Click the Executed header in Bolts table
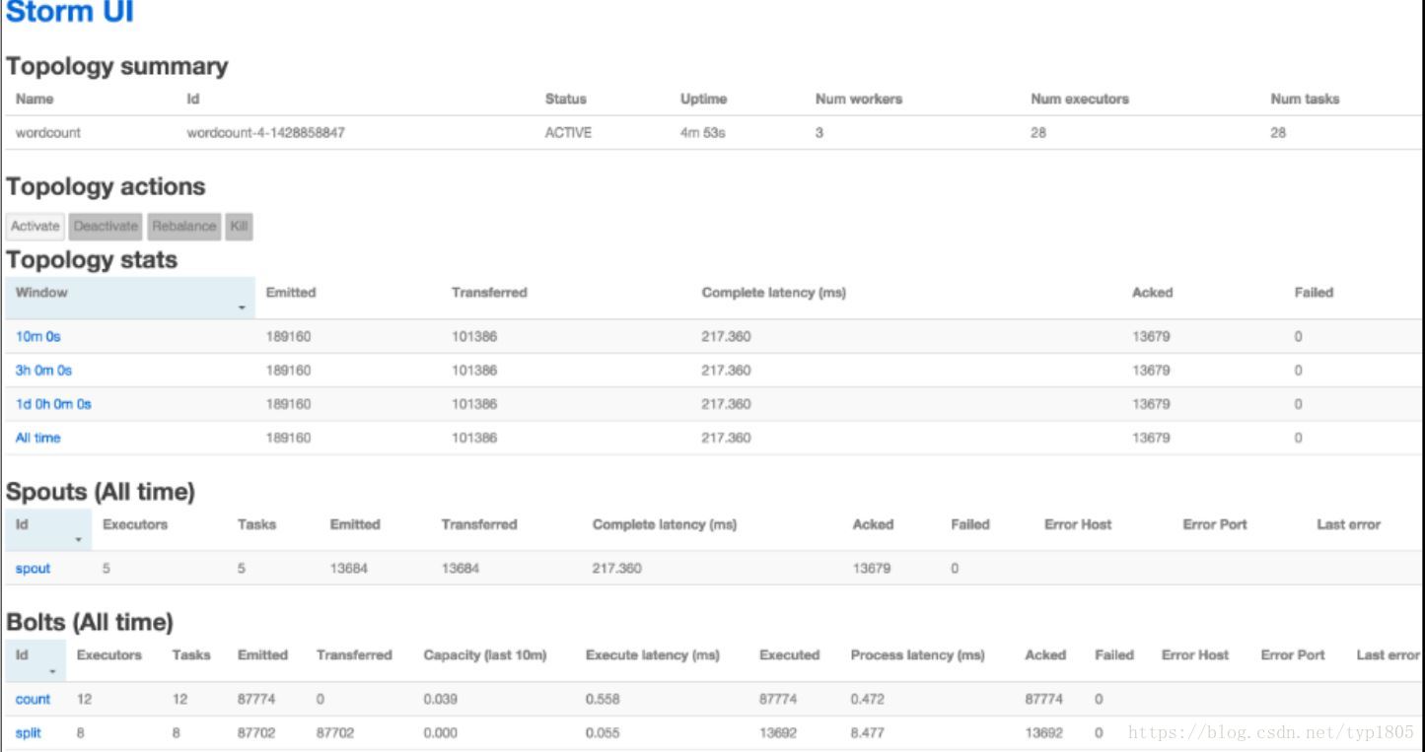Image resolution: width=1425 pixels, height=752 pixels. pos(789,654)
